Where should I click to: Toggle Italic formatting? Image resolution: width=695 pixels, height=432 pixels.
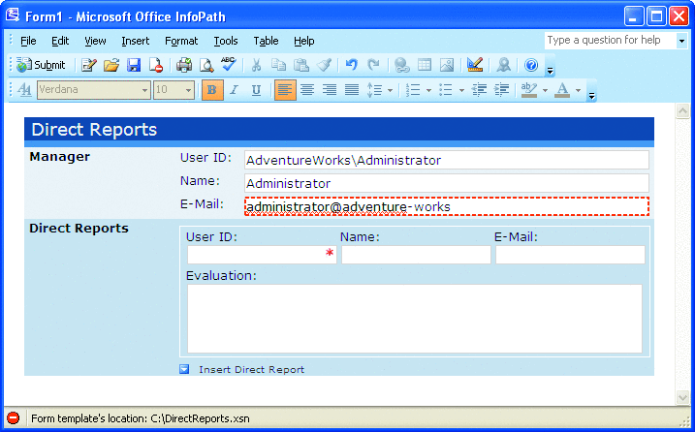coord(234,90)
